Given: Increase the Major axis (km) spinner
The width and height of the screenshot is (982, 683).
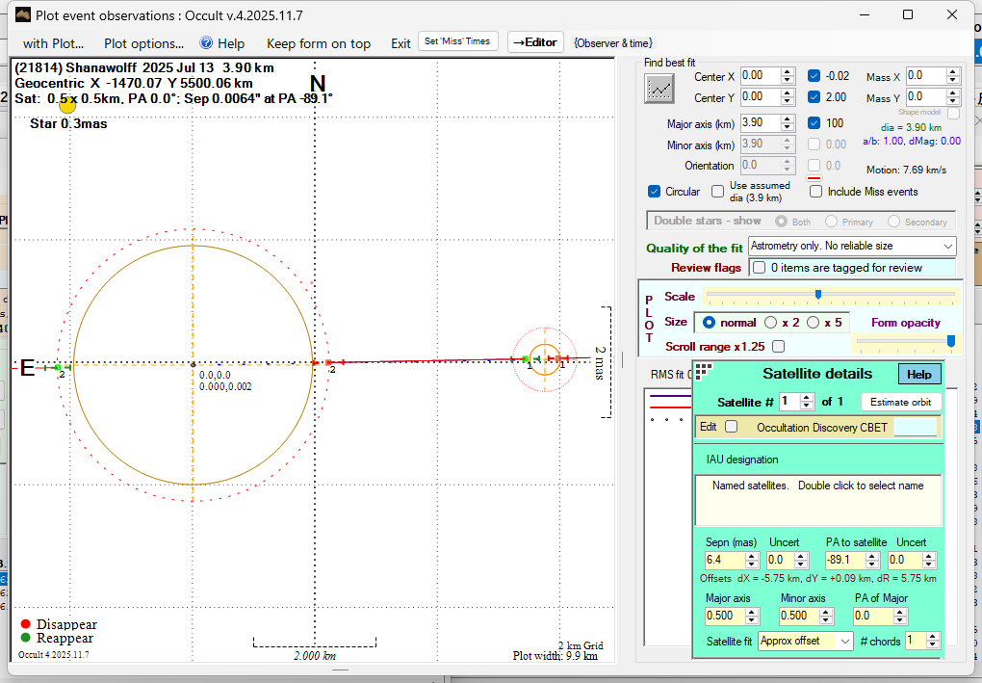Looking at the screenshot, I should pos(788,118).
